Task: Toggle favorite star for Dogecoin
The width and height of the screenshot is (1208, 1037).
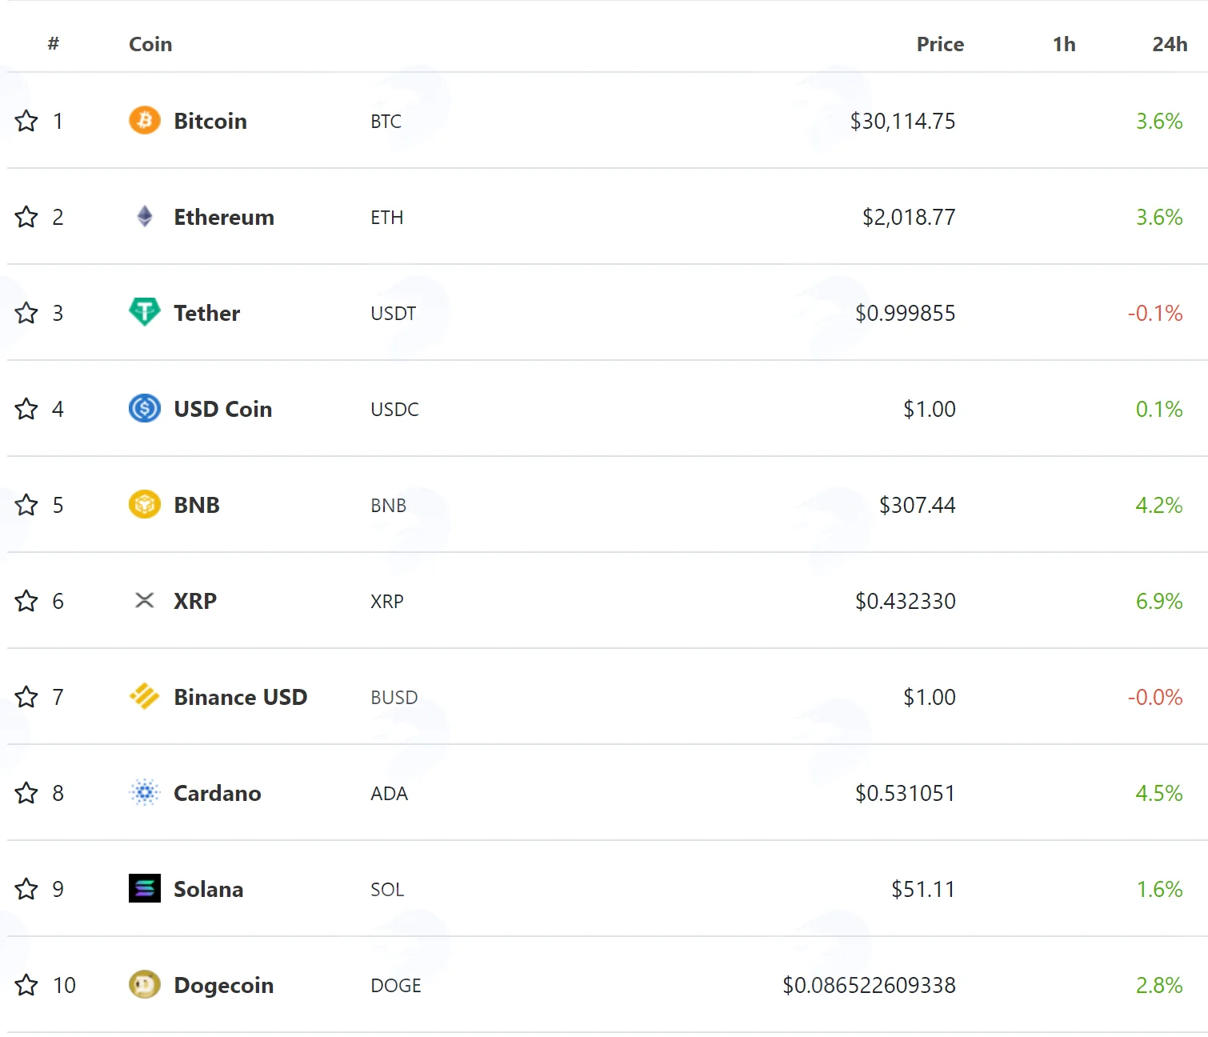Action: [x=26, y=984]
